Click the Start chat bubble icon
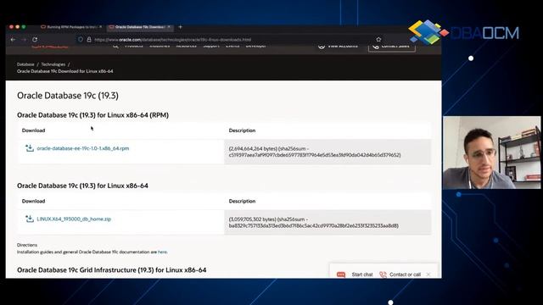Image resolution: width=543 pixels, height=305 pixels. point(341,274)
